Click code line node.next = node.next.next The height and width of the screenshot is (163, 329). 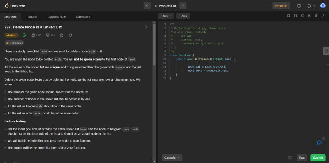click(209, 70)
